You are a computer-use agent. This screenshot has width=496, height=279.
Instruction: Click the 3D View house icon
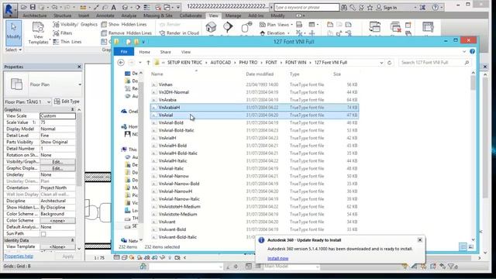click(x=211, y=28)
